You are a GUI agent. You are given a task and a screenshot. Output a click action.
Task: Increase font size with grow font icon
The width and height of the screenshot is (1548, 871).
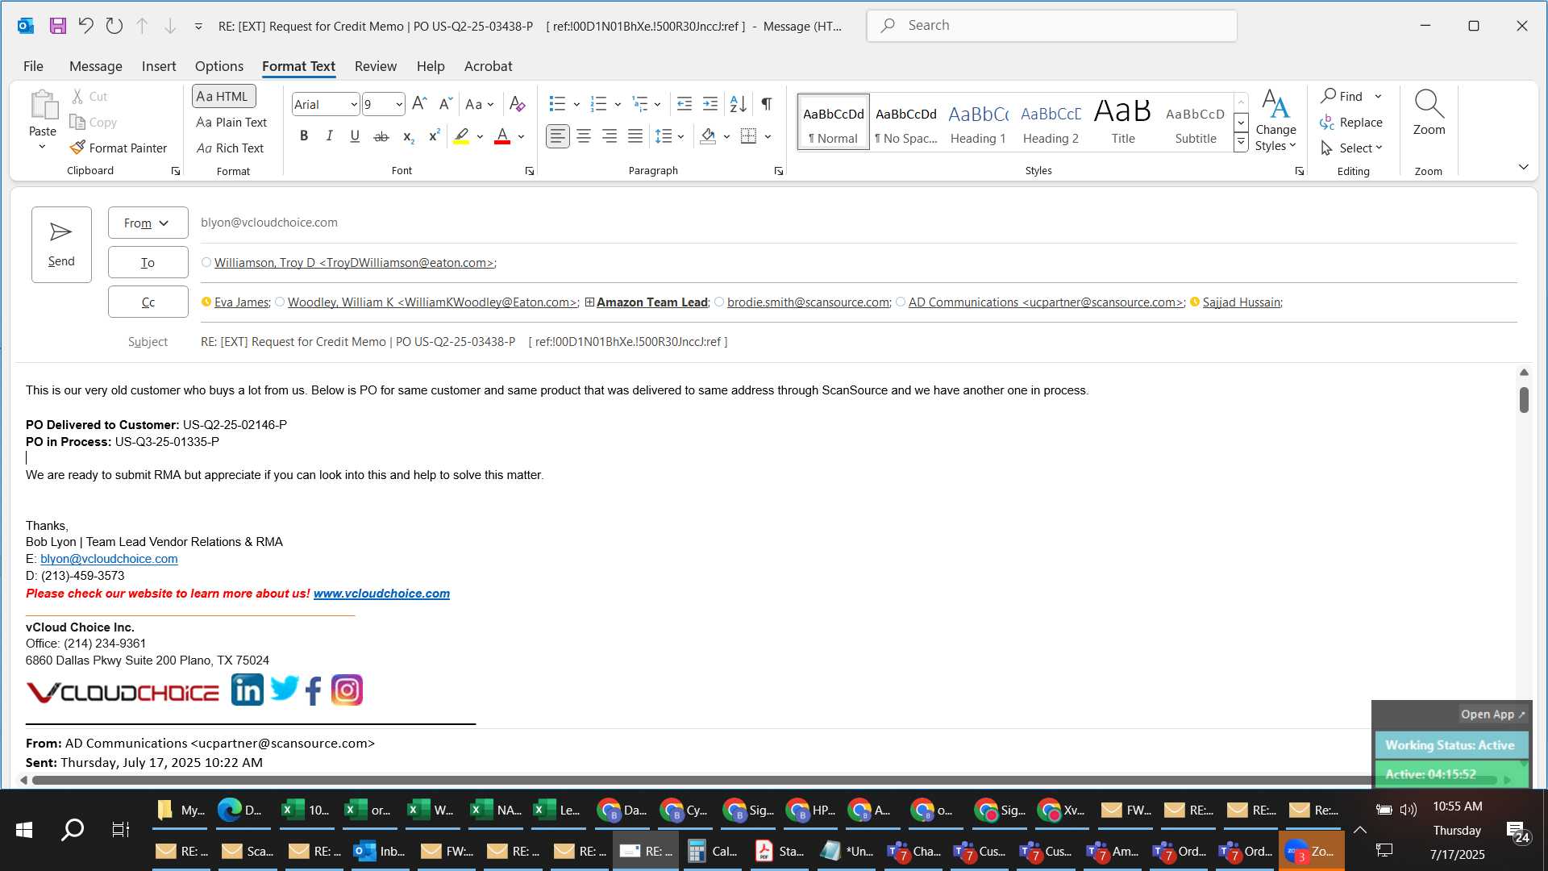(419, 104)
